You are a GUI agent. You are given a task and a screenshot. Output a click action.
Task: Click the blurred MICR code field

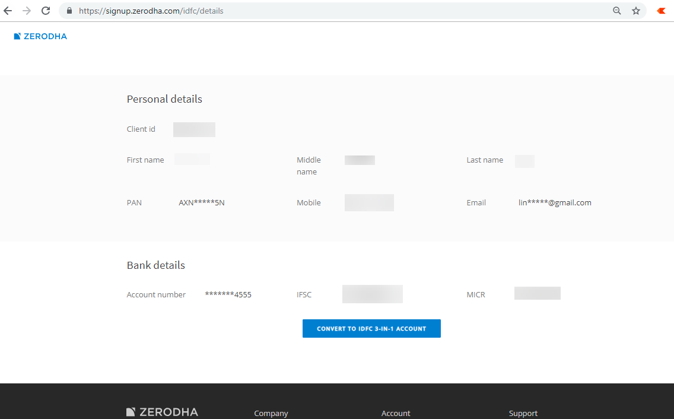pos(538,293)
